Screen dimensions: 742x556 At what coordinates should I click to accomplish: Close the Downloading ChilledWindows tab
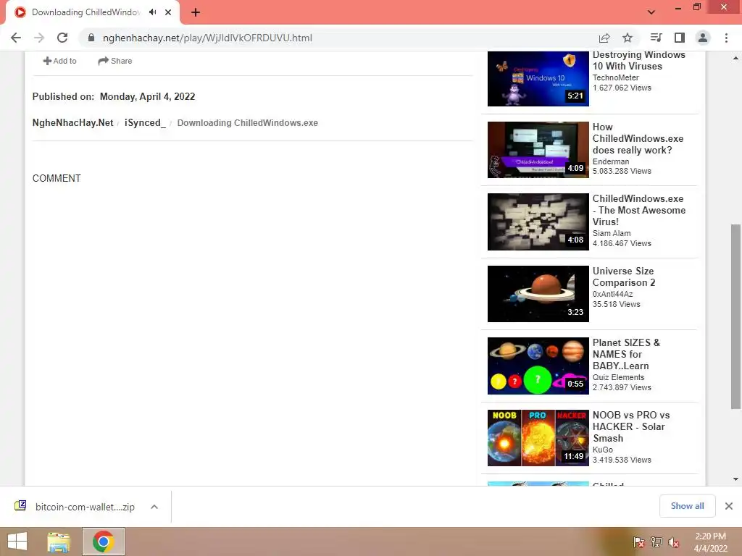[x=168, y=12]
